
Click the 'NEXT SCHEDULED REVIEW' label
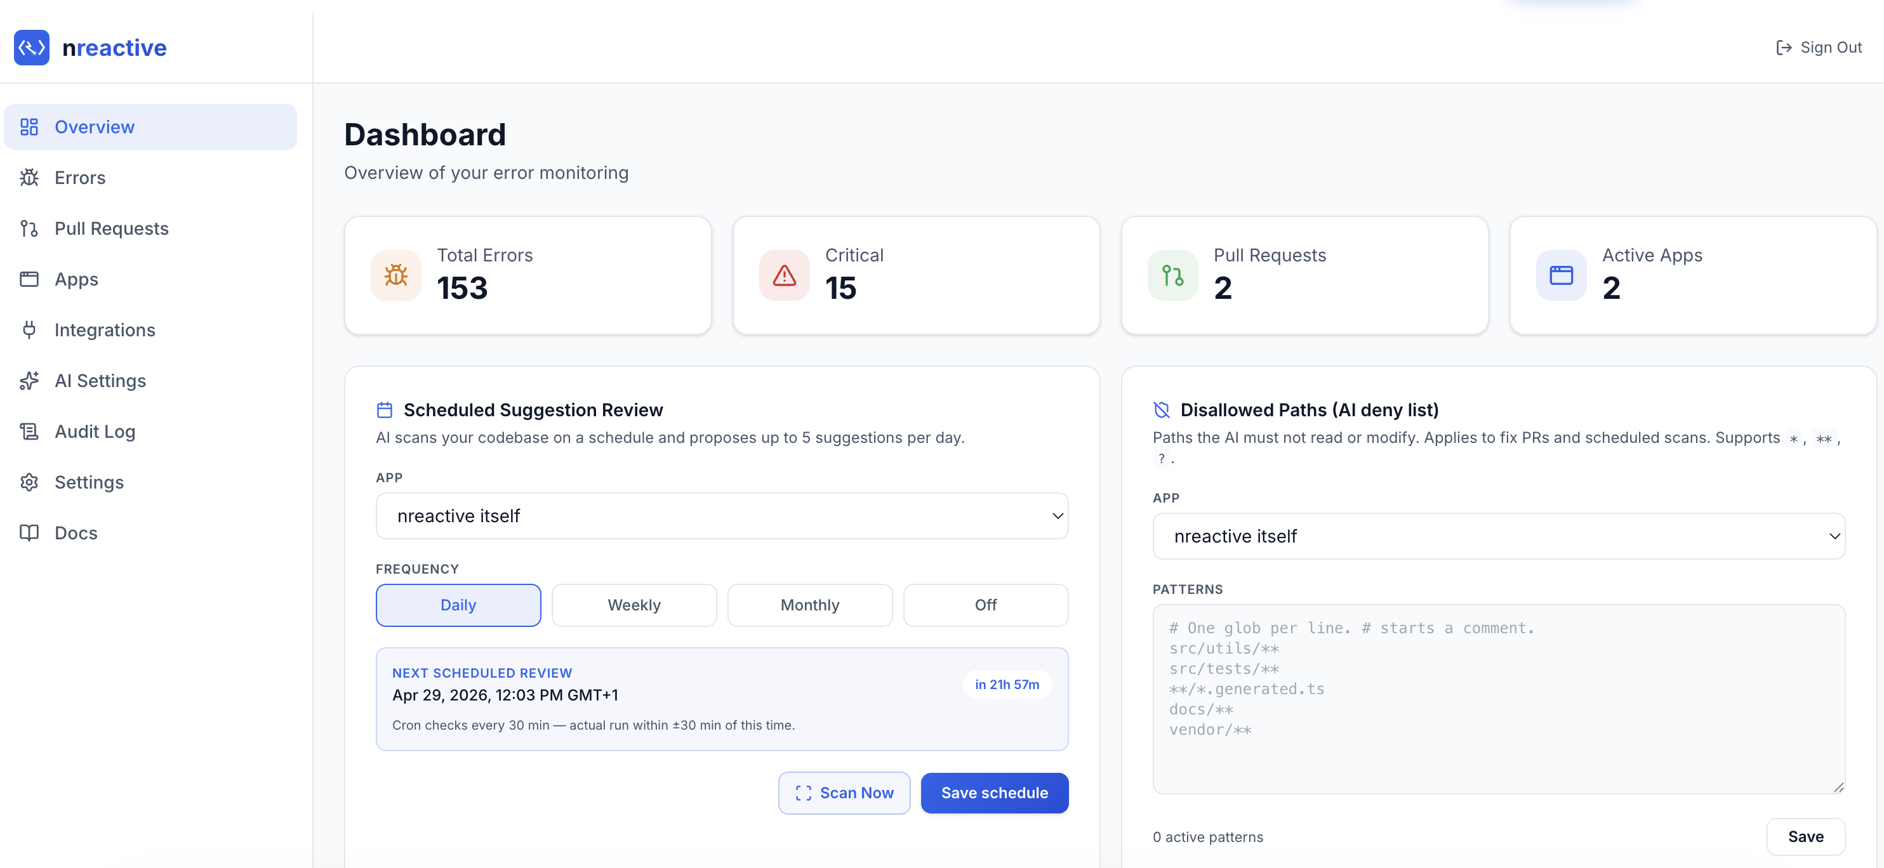tap(482, 673)
